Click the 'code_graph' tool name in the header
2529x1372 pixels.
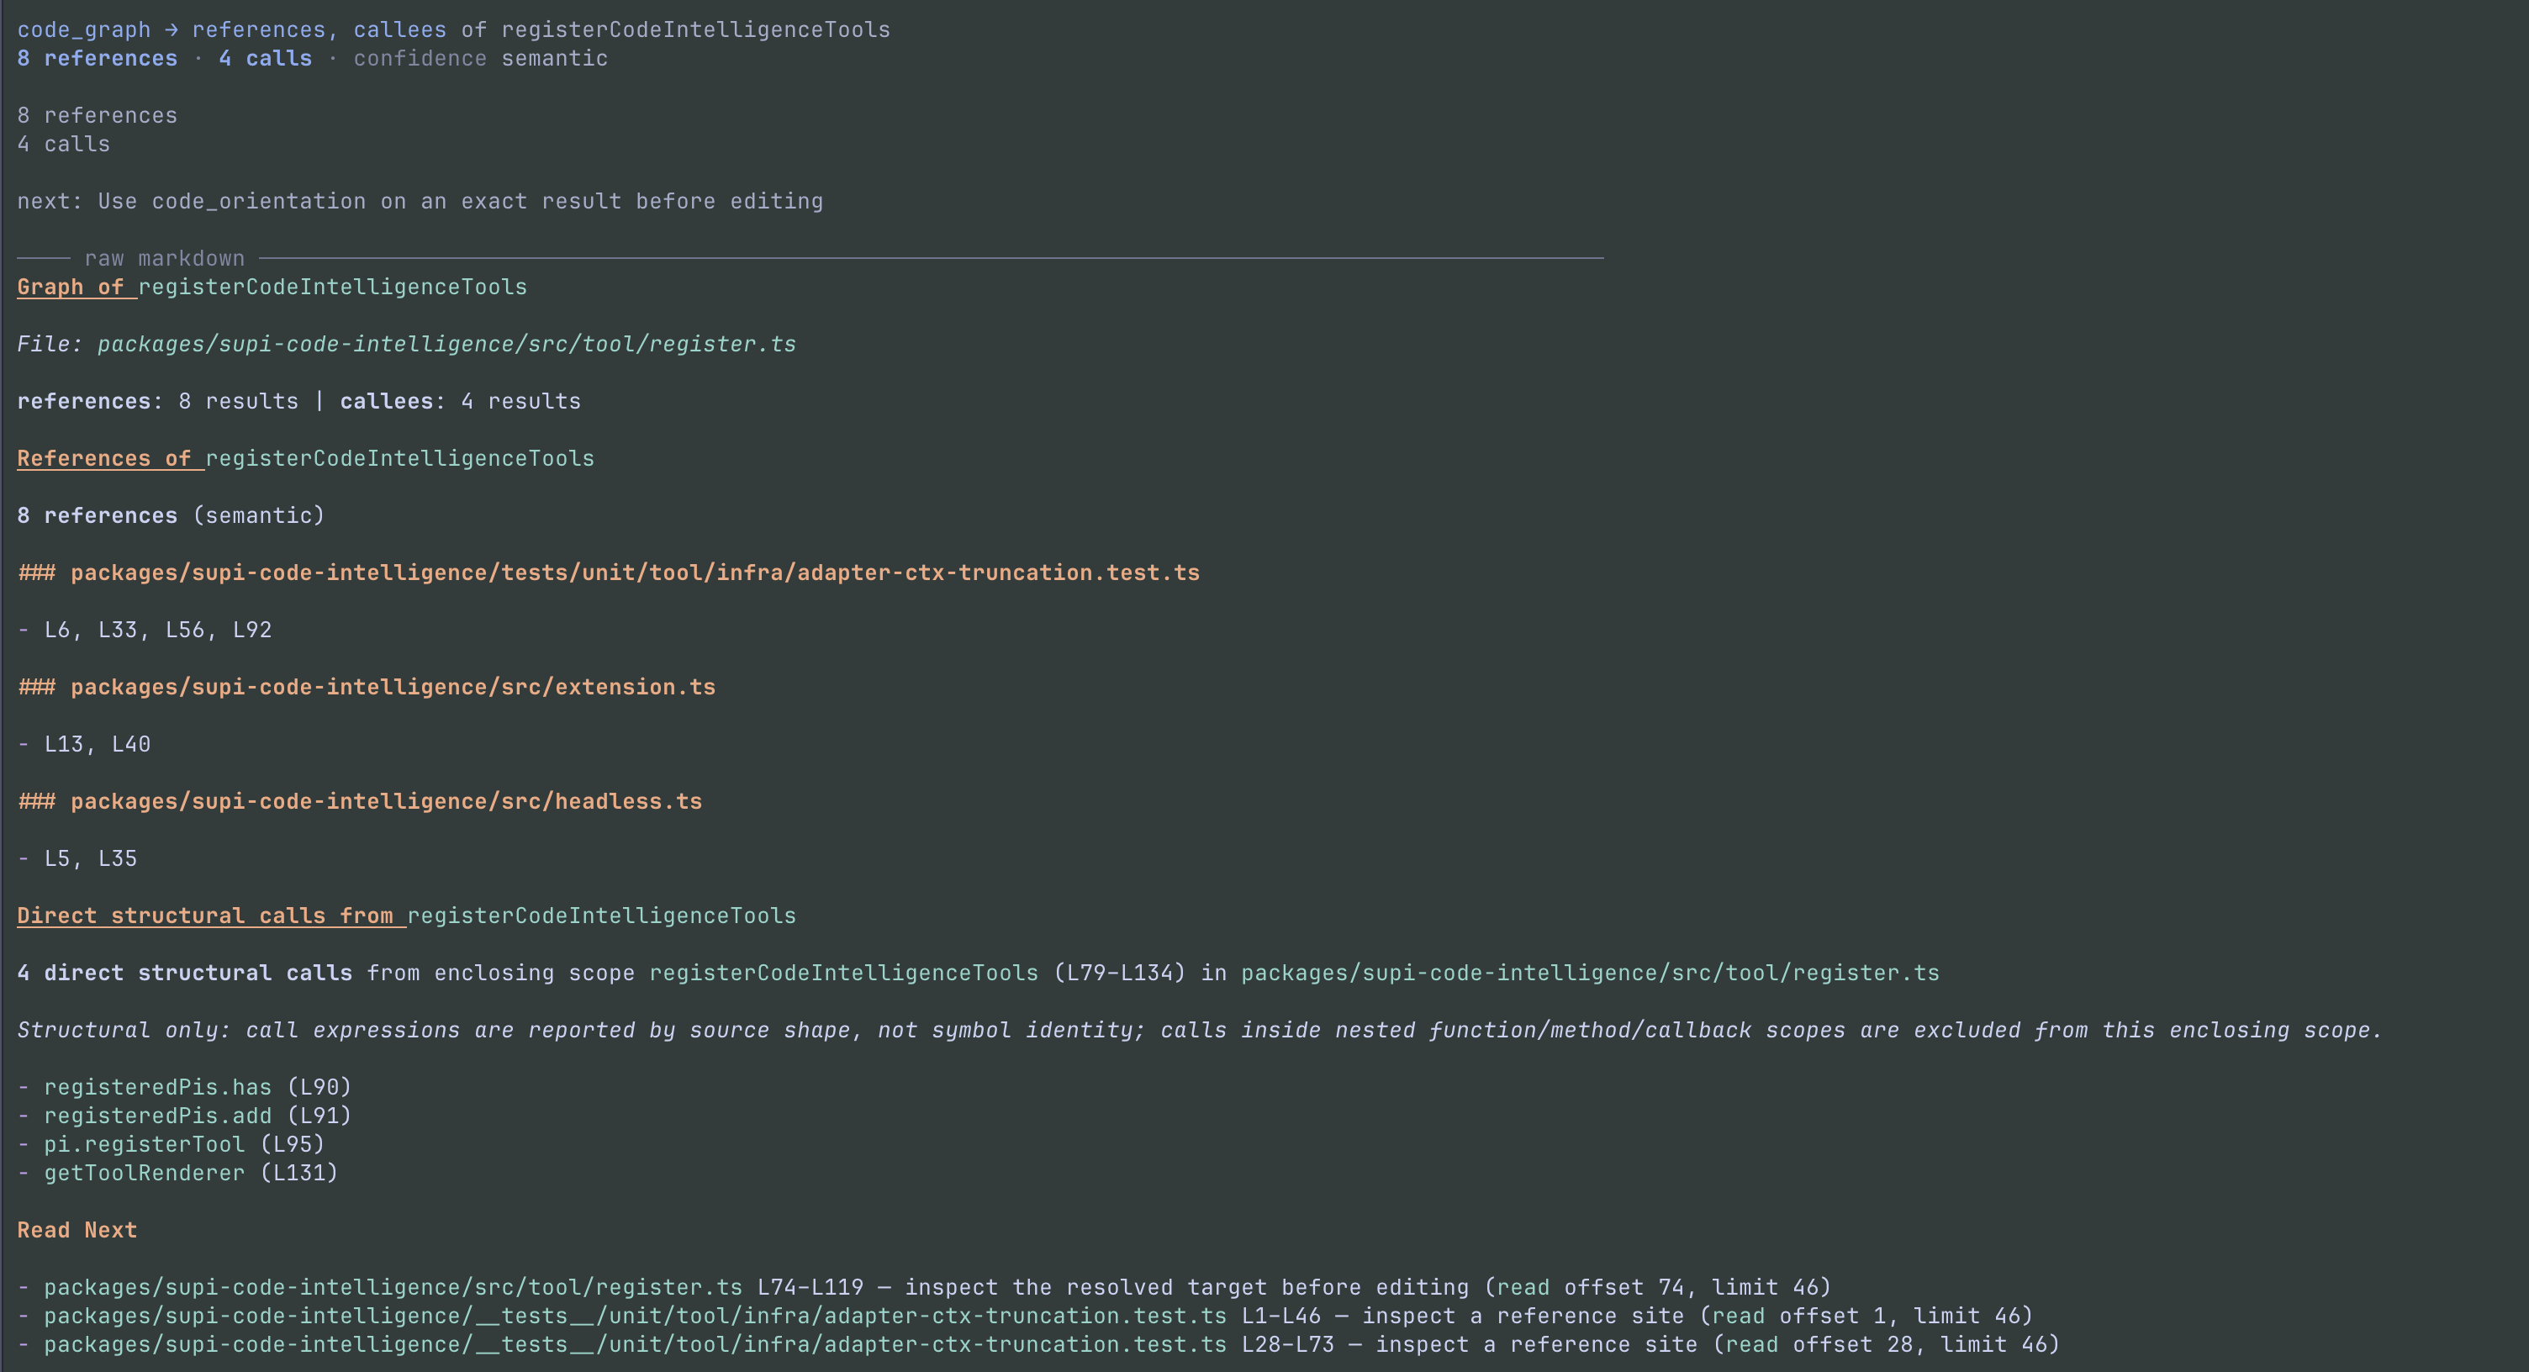coord(83,29)
